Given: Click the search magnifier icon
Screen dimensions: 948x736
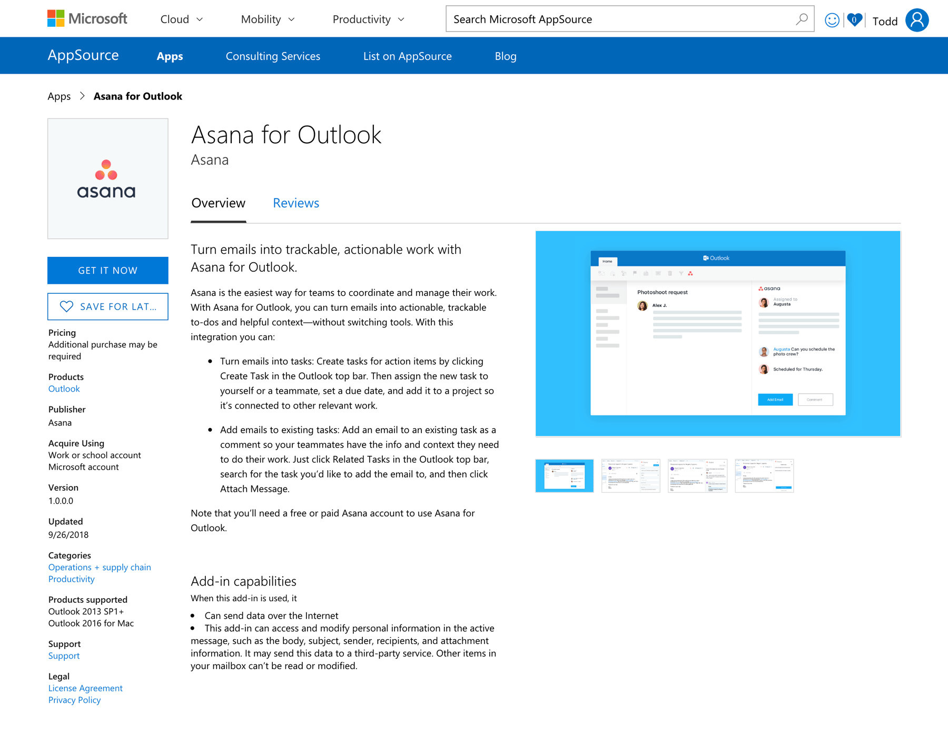Looking at the screenshot, I should (802, 19).
